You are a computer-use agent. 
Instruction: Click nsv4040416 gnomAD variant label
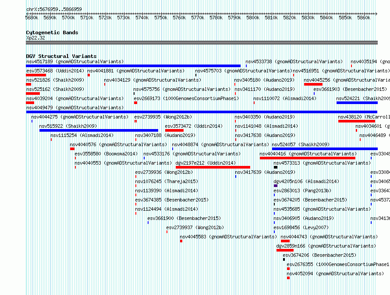(x=308, y=154)
